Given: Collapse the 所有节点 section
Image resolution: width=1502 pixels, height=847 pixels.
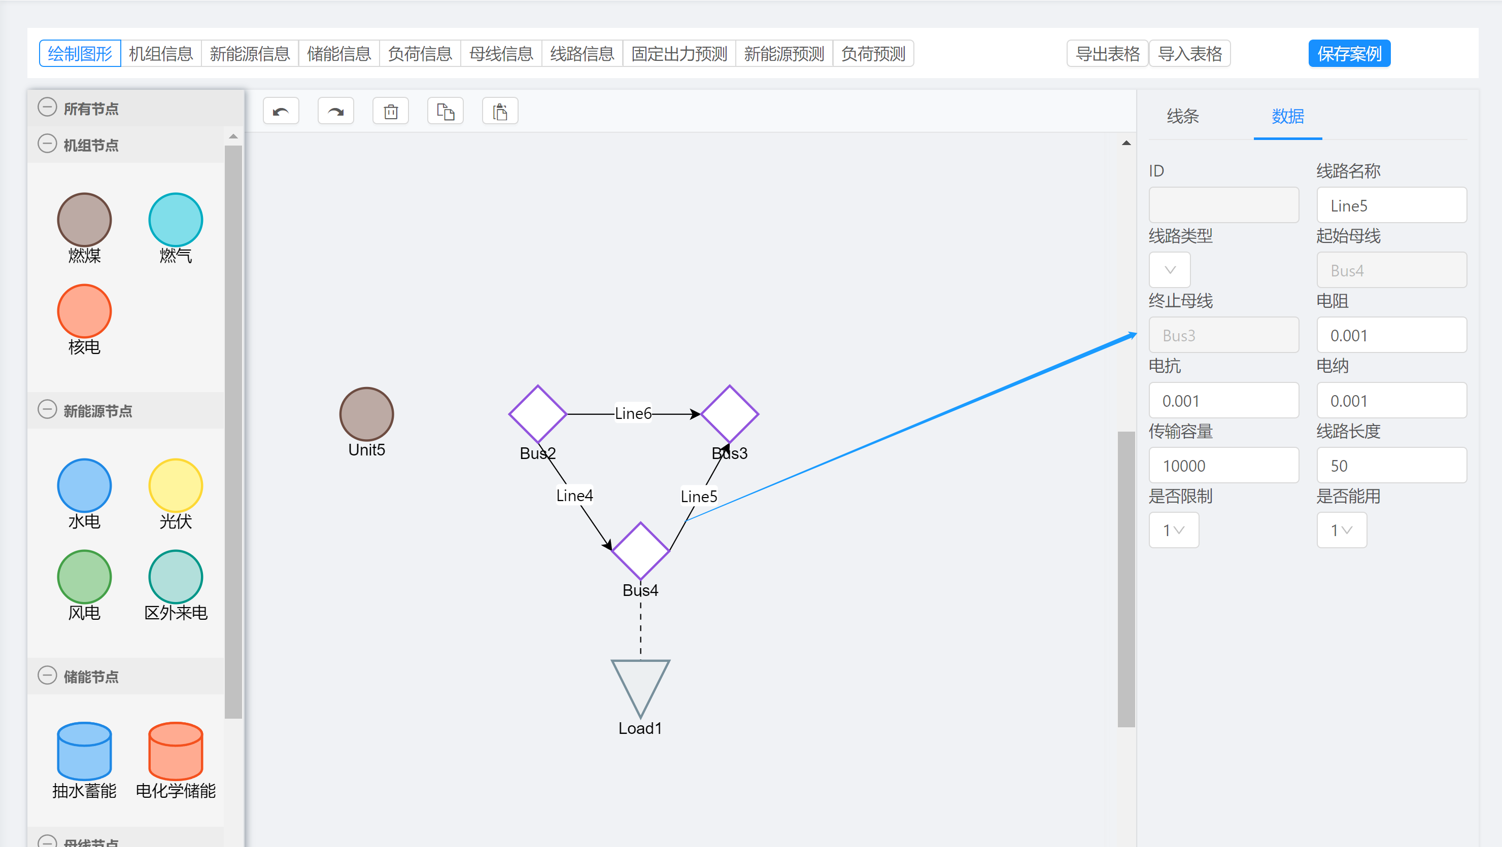Looking at the screenshot, I should [47, 107].
